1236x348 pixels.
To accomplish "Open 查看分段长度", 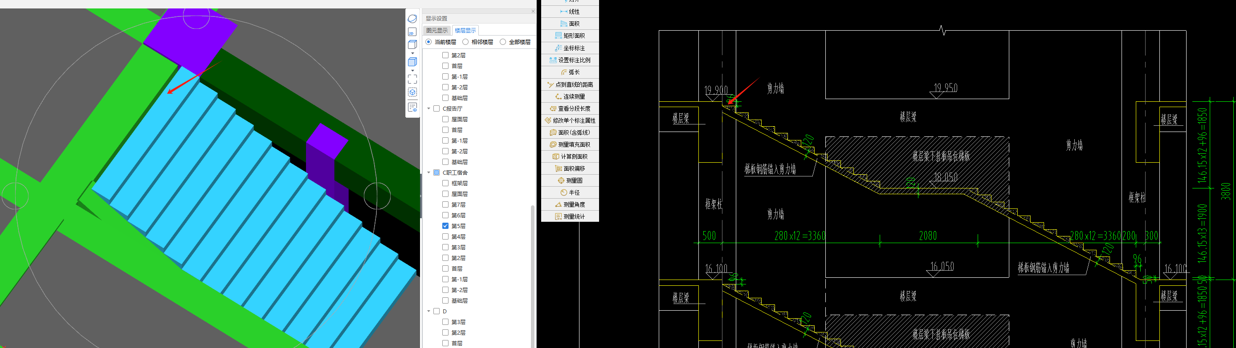I will pyautogui.click(x=570, y=108).
